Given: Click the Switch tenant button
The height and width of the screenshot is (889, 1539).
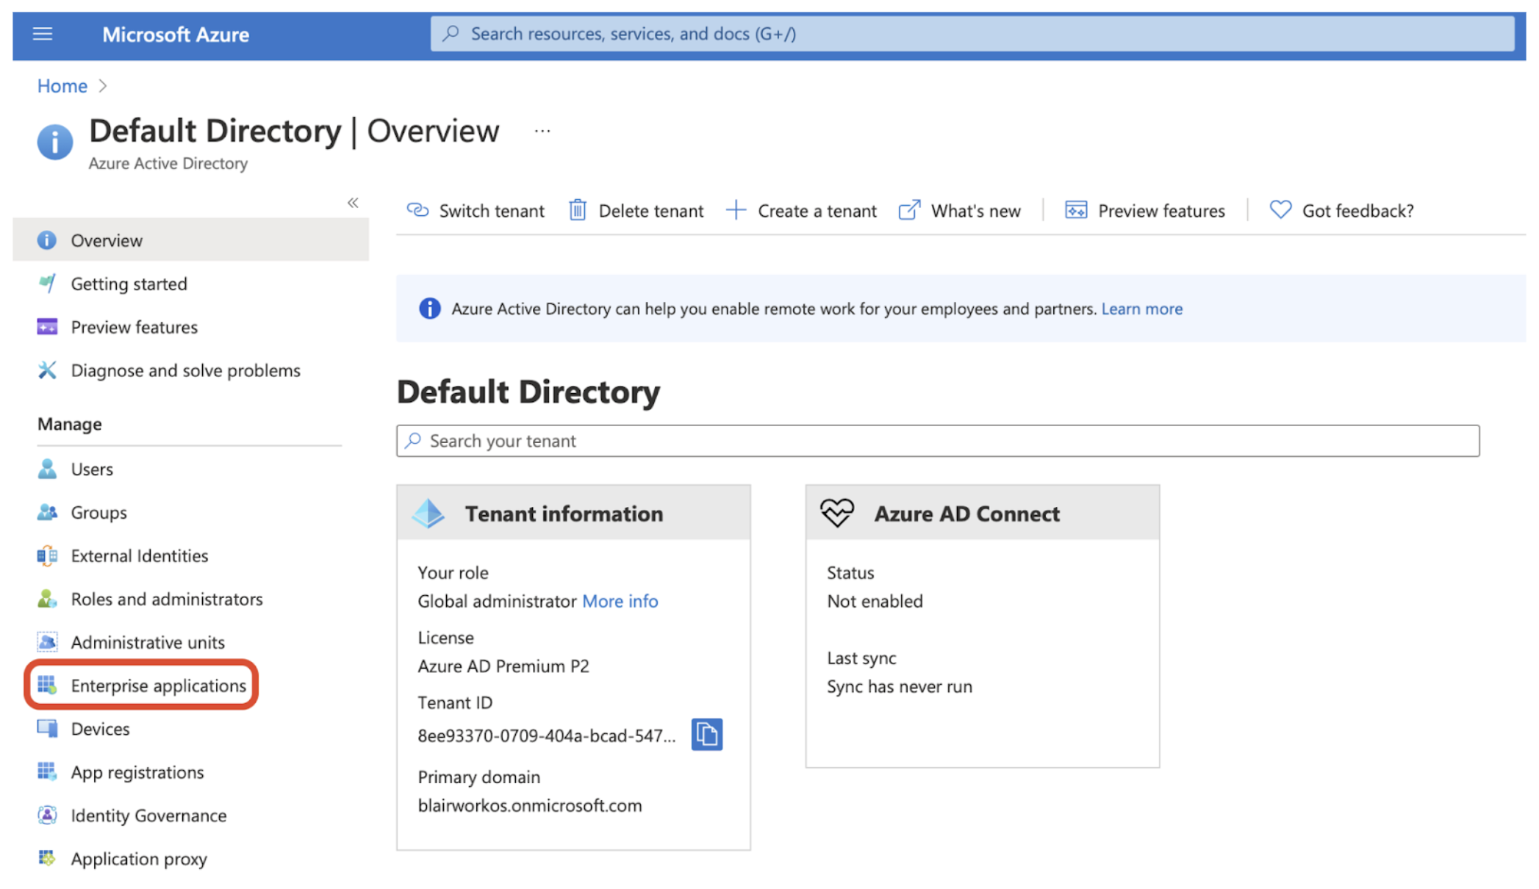Looking at the screenshot, I should click(x=476, y=211).
